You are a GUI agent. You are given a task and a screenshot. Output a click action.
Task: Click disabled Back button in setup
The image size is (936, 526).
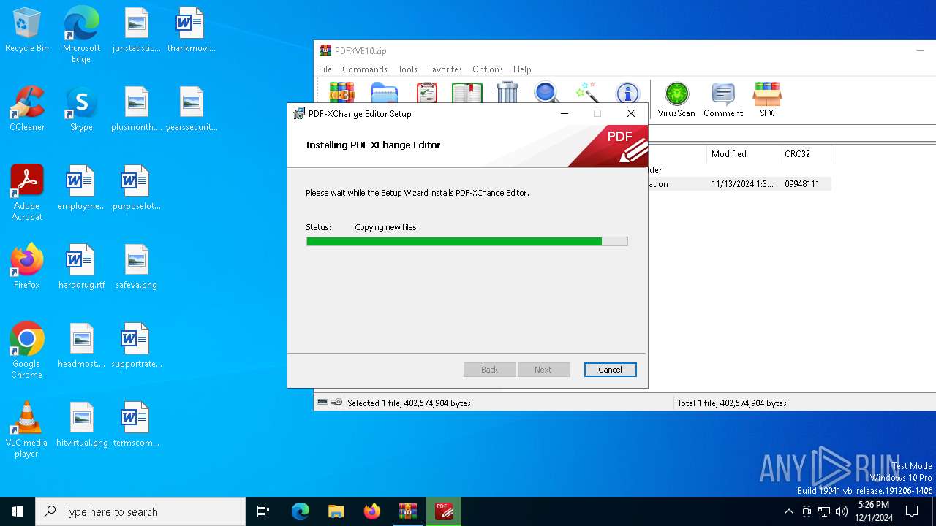[489, 370]
